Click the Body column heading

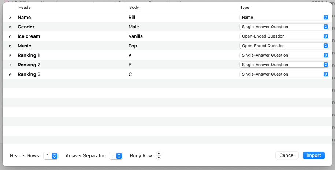(134, 7)
